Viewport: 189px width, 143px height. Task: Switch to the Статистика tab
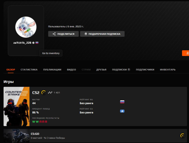29,70
